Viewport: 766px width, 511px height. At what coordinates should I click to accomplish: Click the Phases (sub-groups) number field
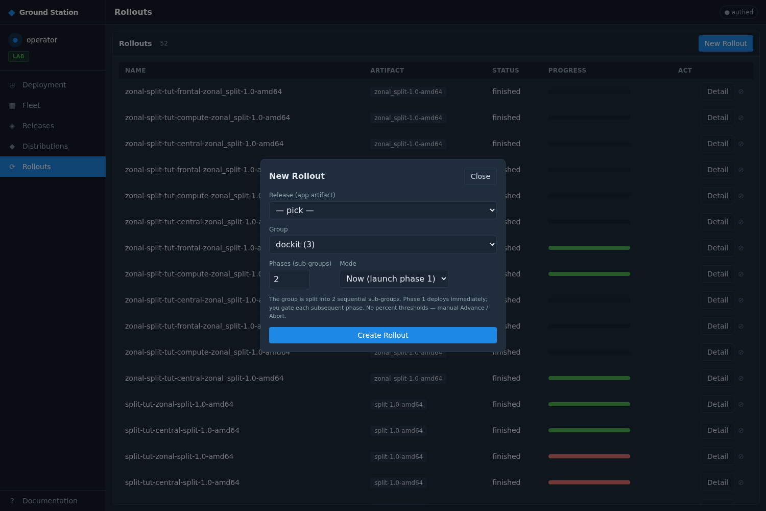coord(290,280)
